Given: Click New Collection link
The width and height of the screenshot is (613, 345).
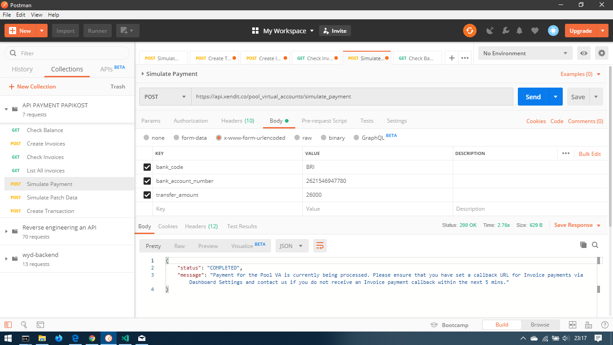Looking at the screenshot, I should point(32,87).
